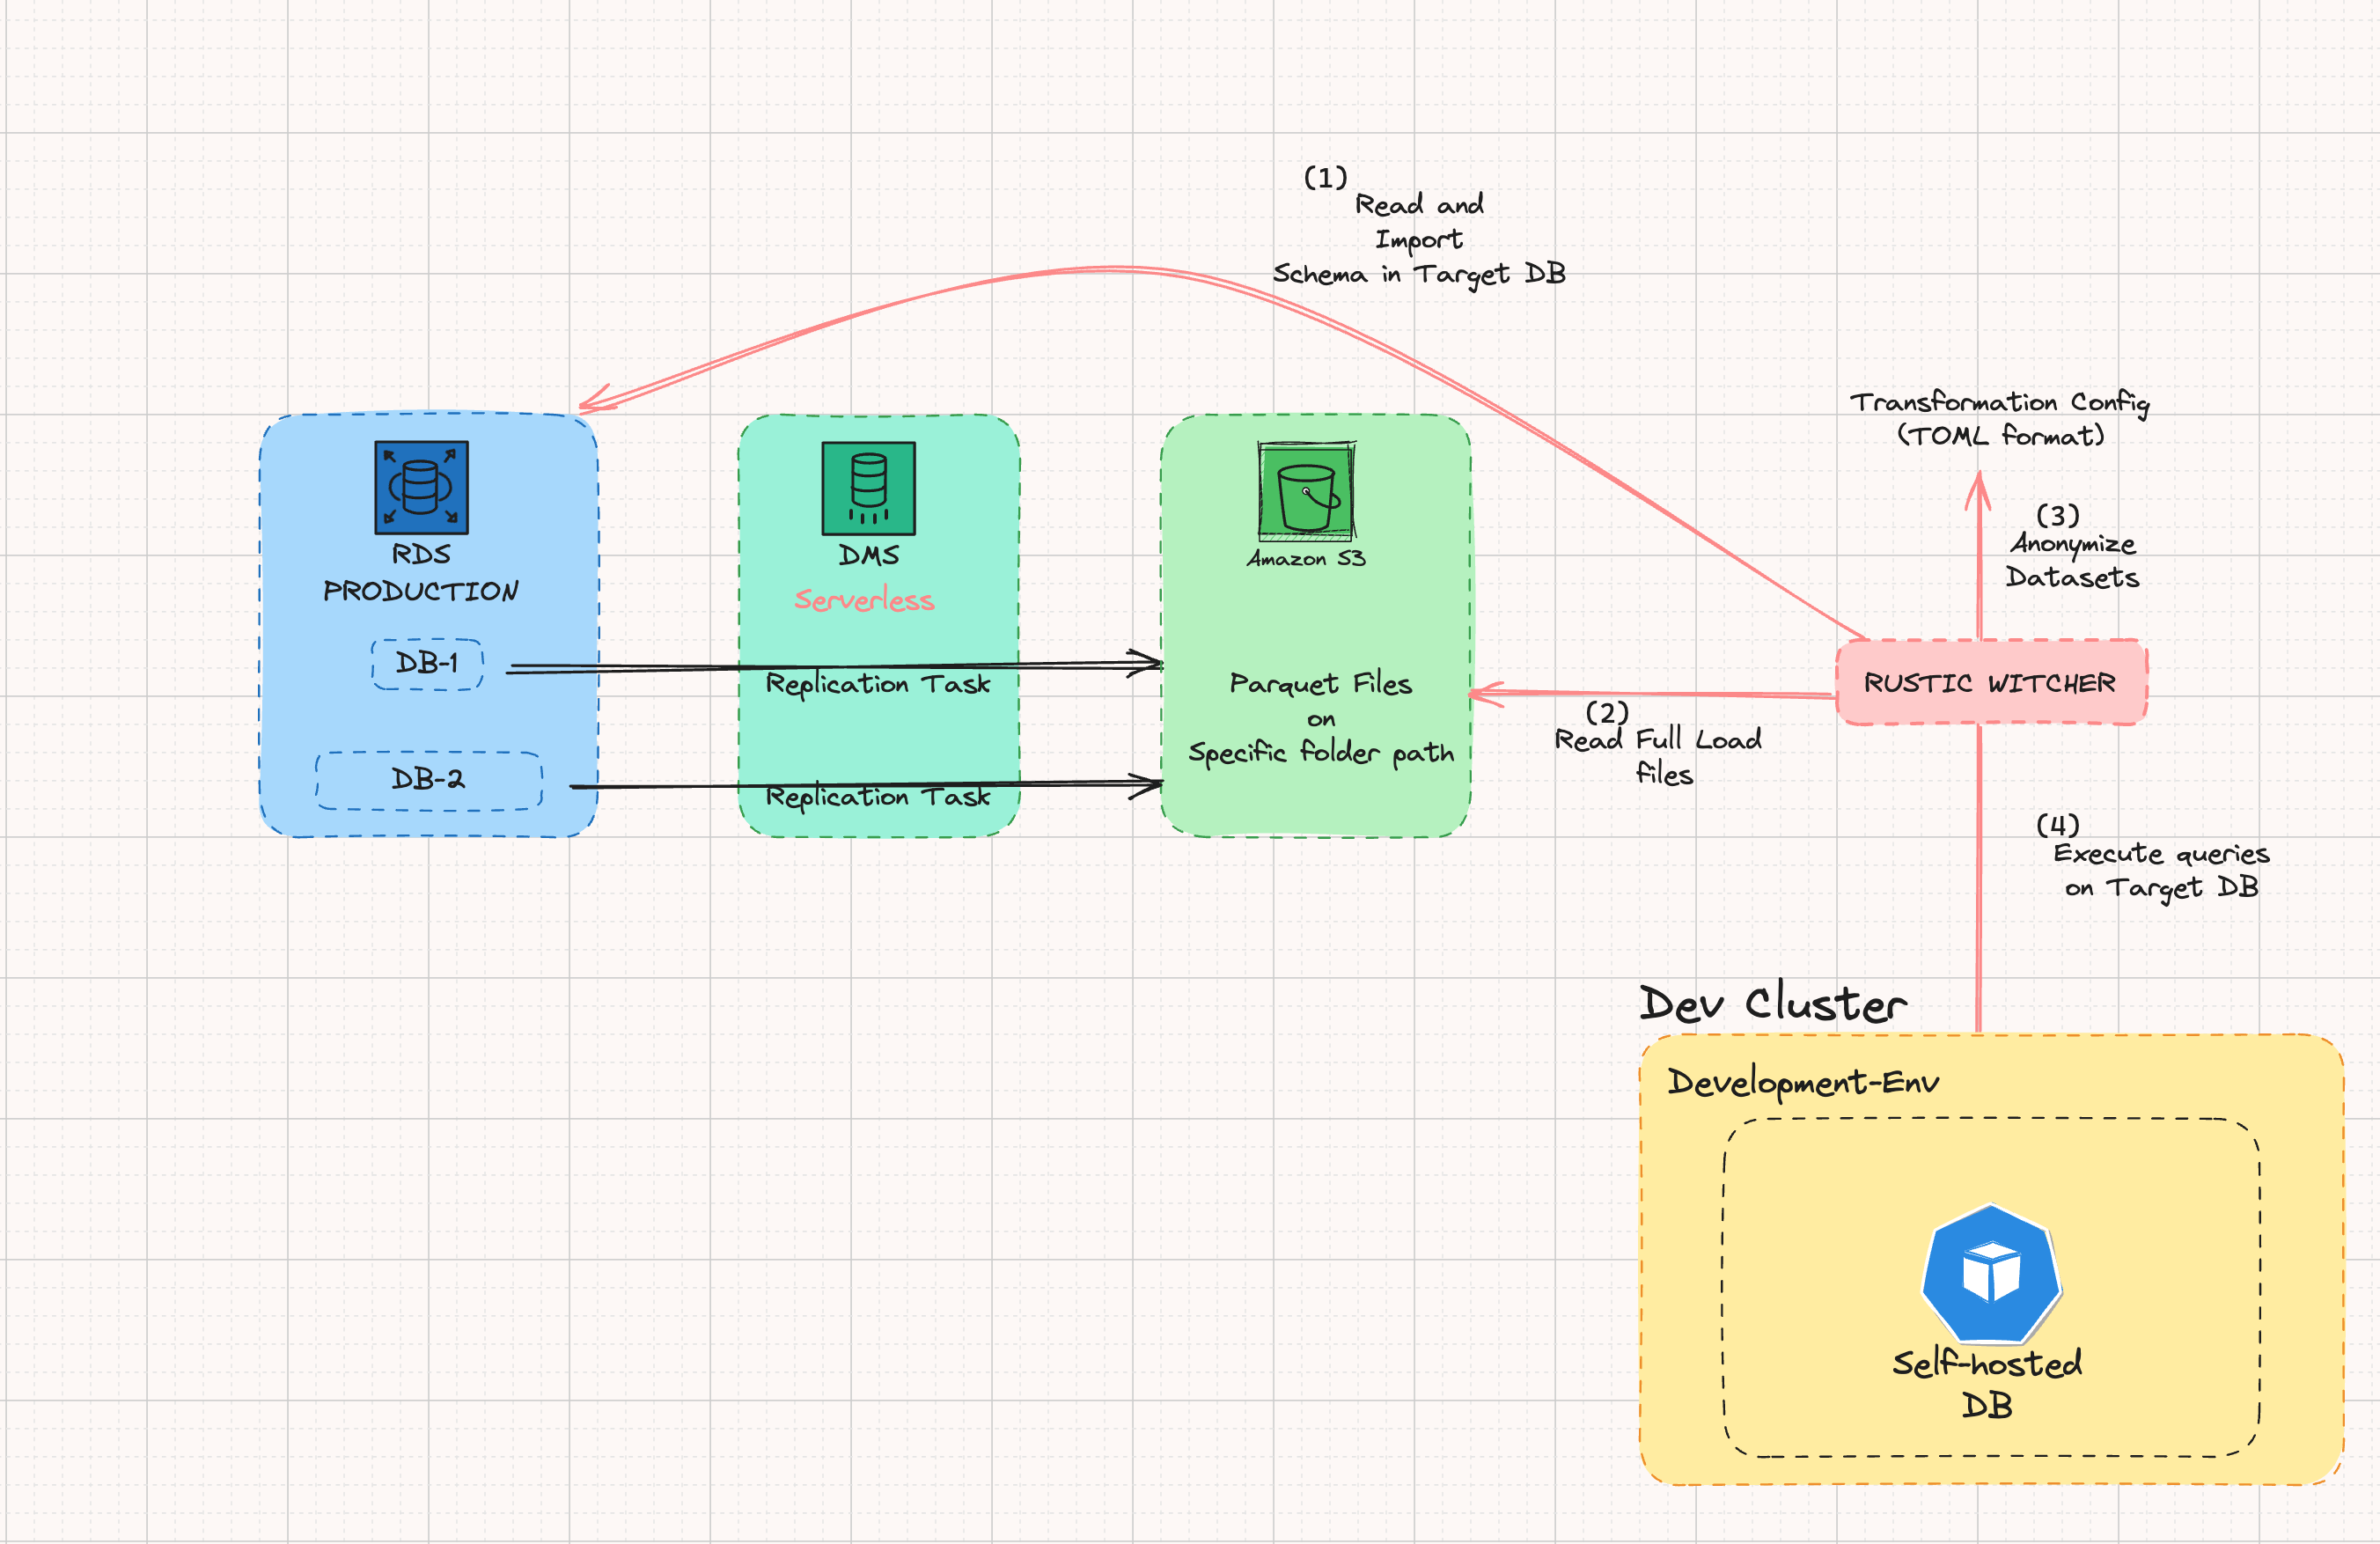
Task: Select the DB-1 dashed box
Action: [427, 664]
